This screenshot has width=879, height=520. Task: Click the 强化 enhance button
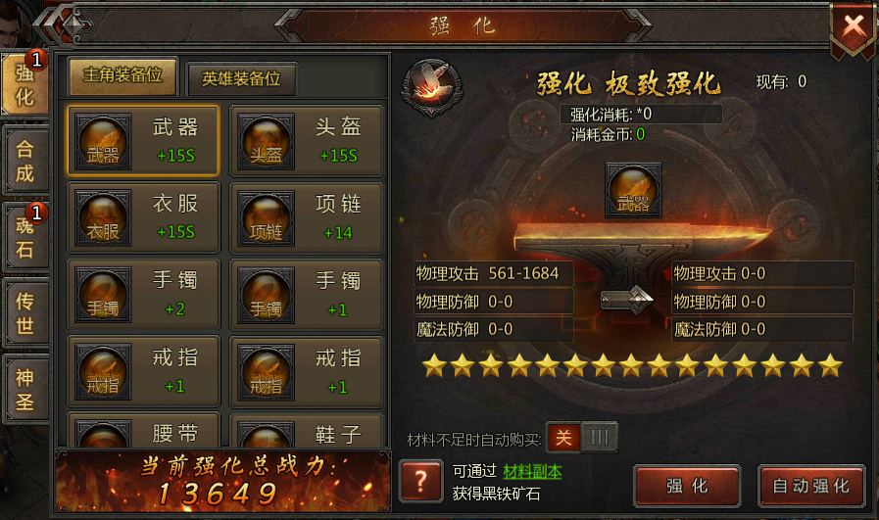point(687,486)
